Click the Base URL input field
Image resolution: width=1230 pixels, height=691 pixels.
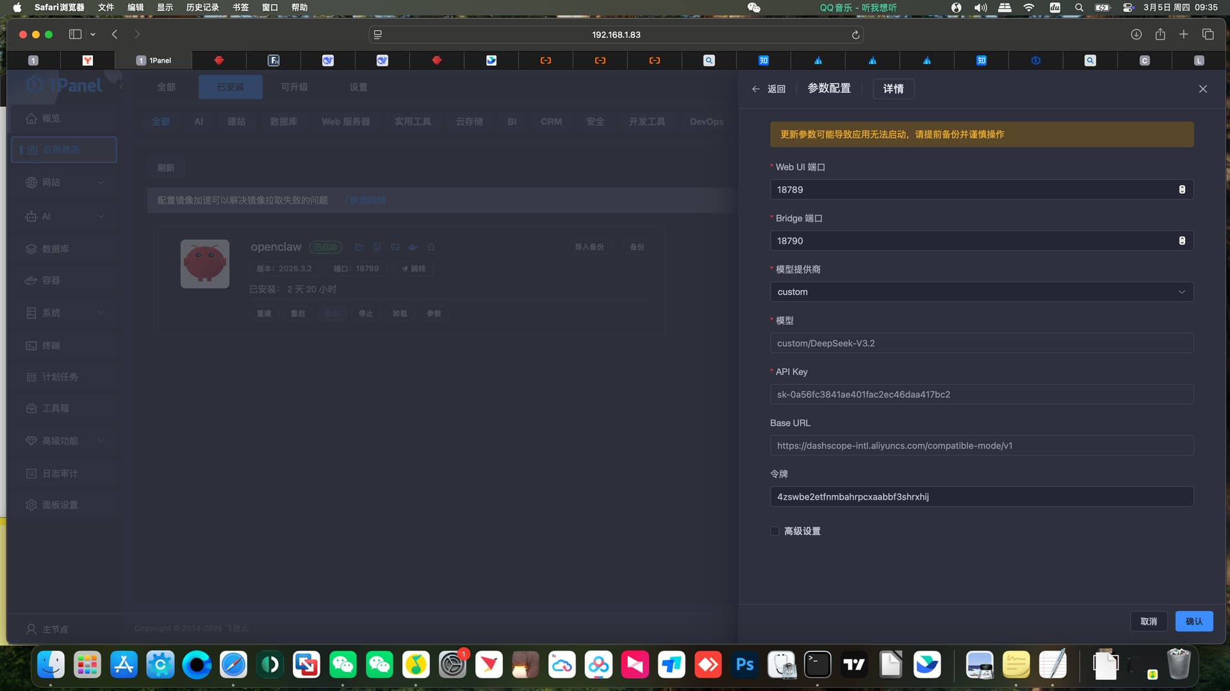click(x=981, y=445)
